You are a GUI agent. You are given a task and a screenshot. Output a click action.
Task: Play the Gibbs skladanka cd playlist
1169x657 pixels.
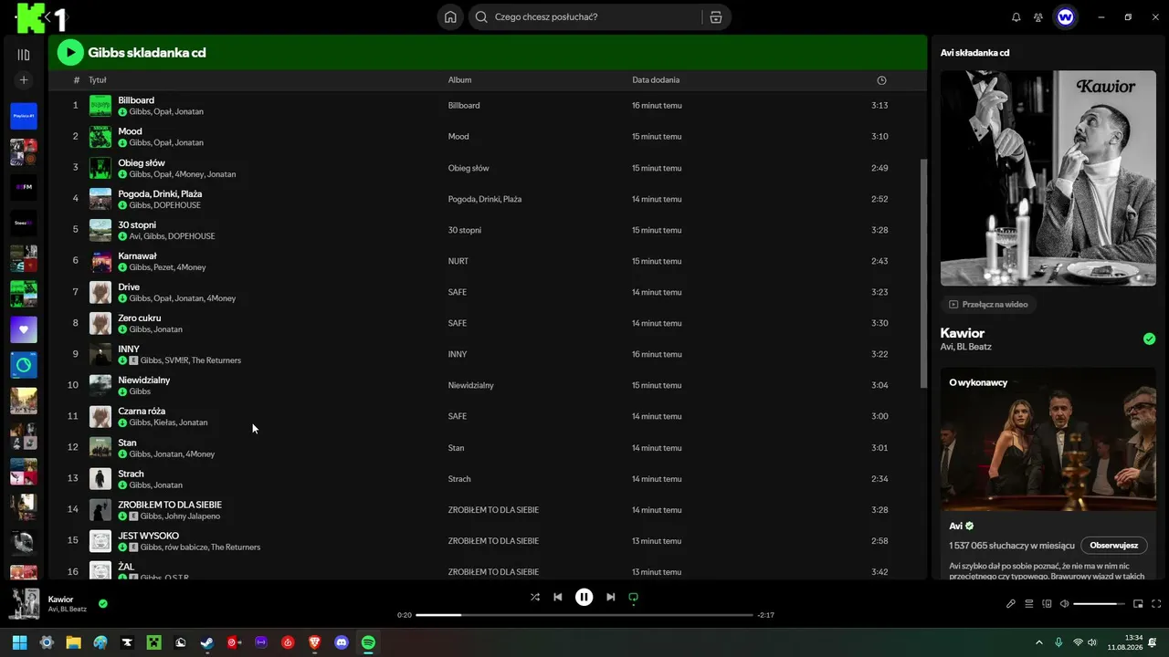70,53
